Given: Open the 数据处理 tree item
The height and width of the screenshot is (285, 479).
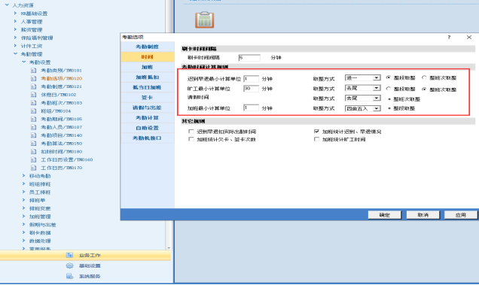Looking at the screenshot, I should 40,241.
